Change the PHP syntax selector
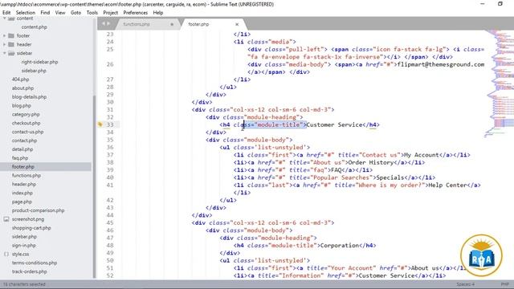 click(x=505, y=284)
